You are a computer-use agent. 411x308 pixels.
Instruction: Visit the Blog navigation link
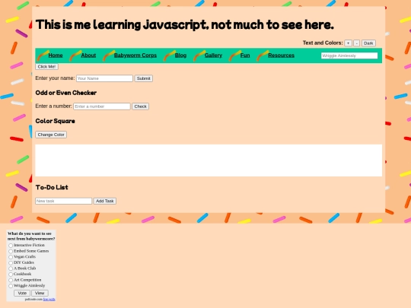point(180,56)
